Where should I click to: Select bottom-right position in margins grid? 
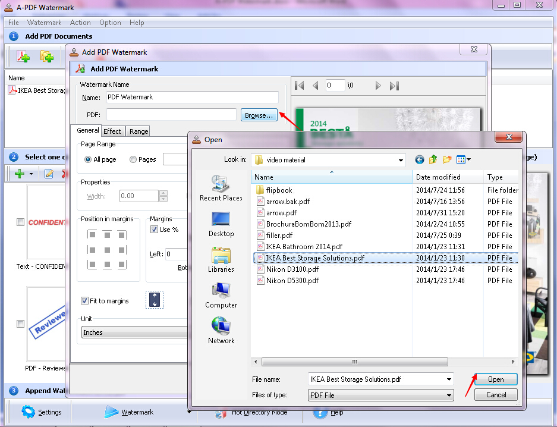tap(121, 264)
